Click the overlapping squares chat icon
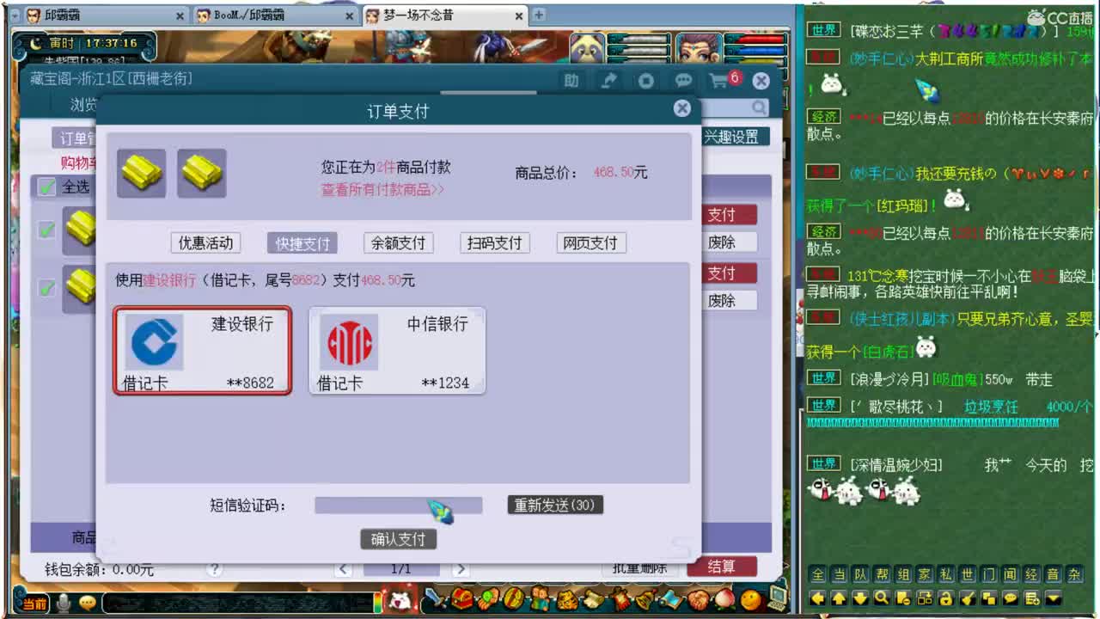The image size is (1100, 619). point(989,598)
